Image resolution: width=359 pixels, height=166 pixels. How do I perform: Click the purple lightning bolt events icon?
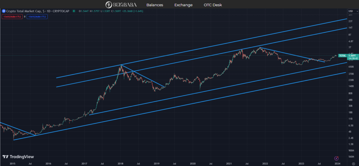point(336,158)
